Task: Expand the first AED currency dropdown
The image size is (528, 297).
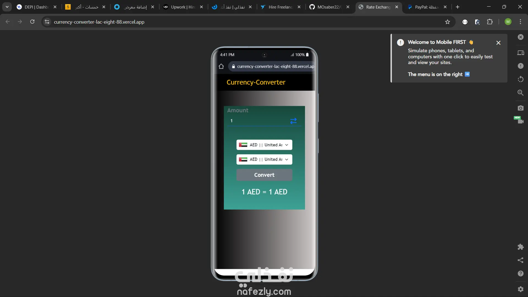Action: point(264,145)
